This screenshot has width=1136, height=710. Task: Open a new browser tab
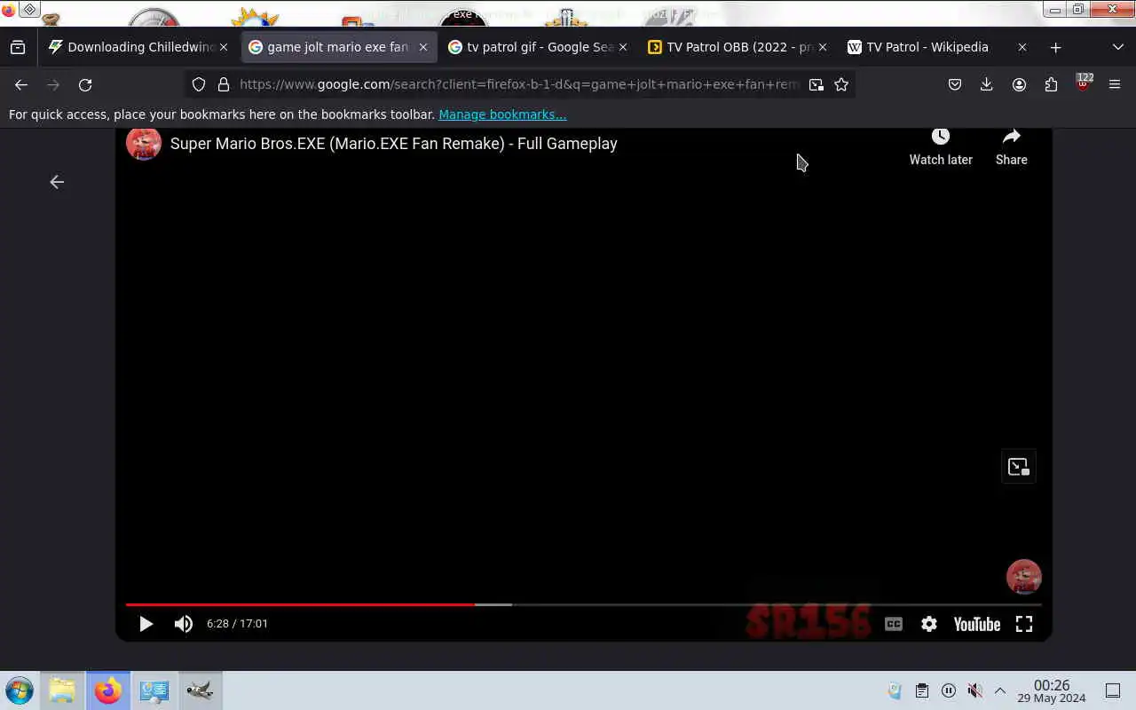click(x=1055, y=47)
